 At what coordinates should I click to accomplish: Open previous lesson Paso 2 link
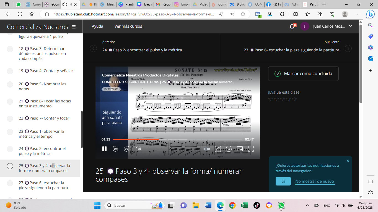pos(142,50)
